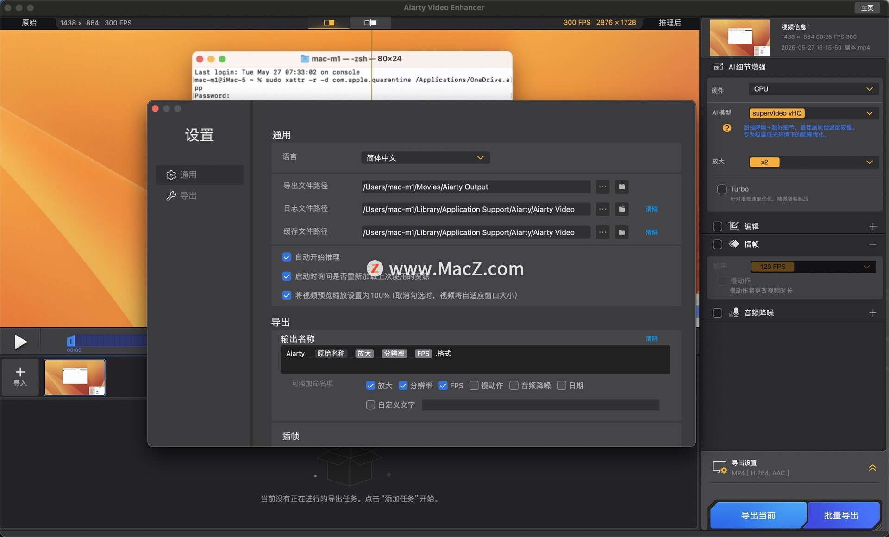Open the upscale x2 dropdown

tap(814, 162)
